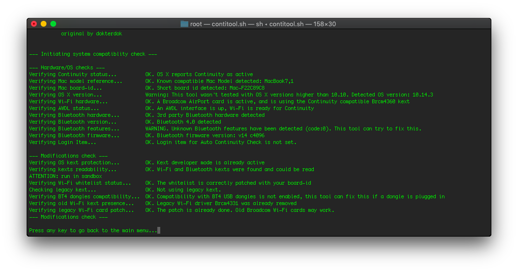Click 'OS X reports Continuity as active' result

click(x=205, y=75)
